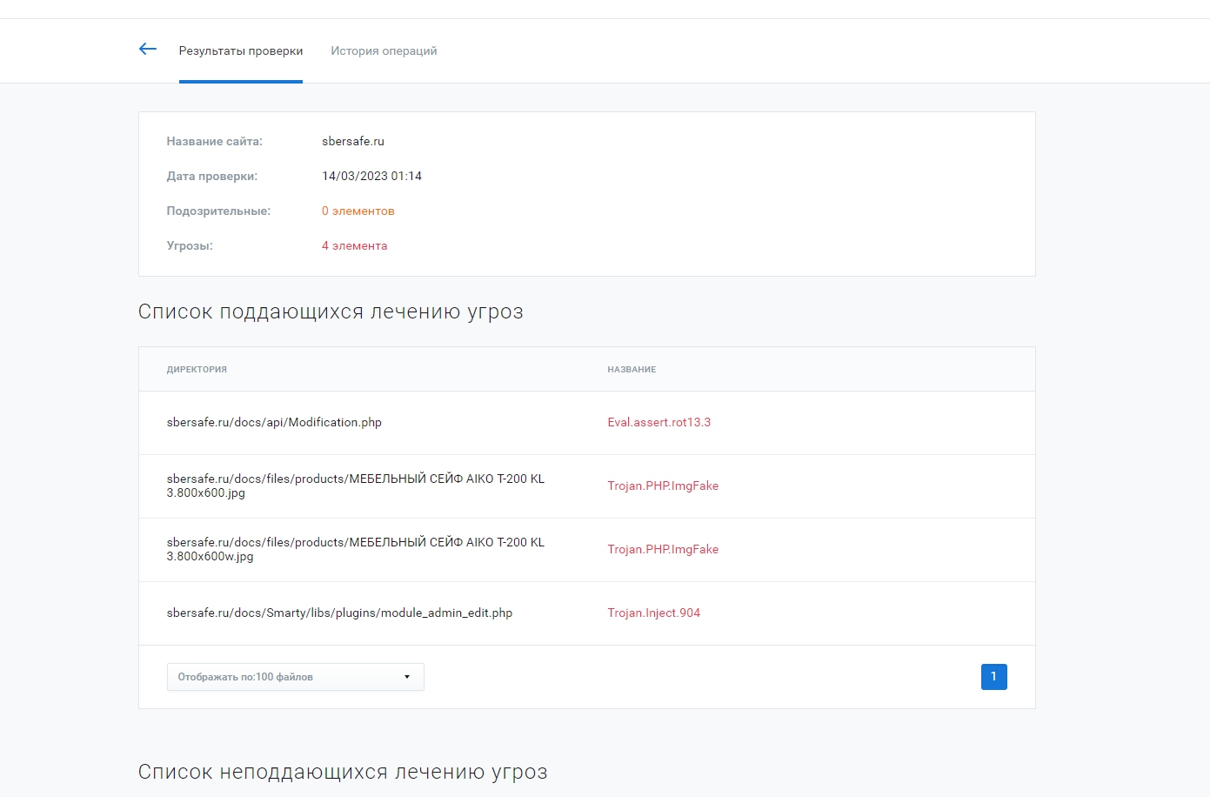The height and width of the screenshot is (797, 1210).
Task: Open the Отображать по:100 файлов dropdown
Action: [x=295, y=677]
